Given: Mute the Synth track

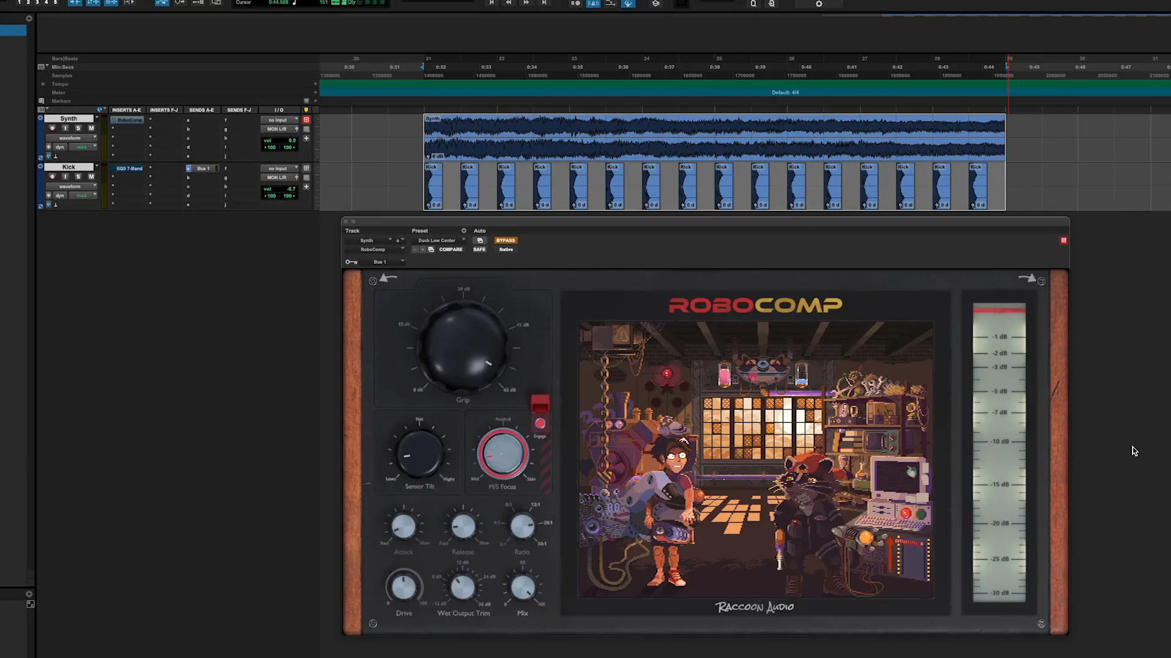Looking at the screenshot, I should 91,128.
